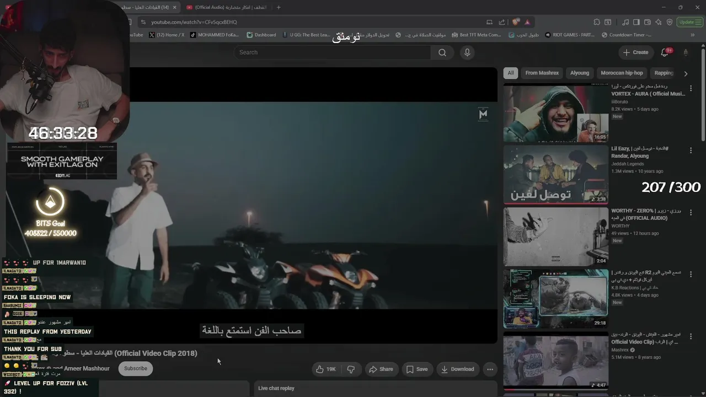This screenshot has height=397, width=706.
Task: Open options menu for WORTHY - ZERO% video
Action: (x=691, y=212)
